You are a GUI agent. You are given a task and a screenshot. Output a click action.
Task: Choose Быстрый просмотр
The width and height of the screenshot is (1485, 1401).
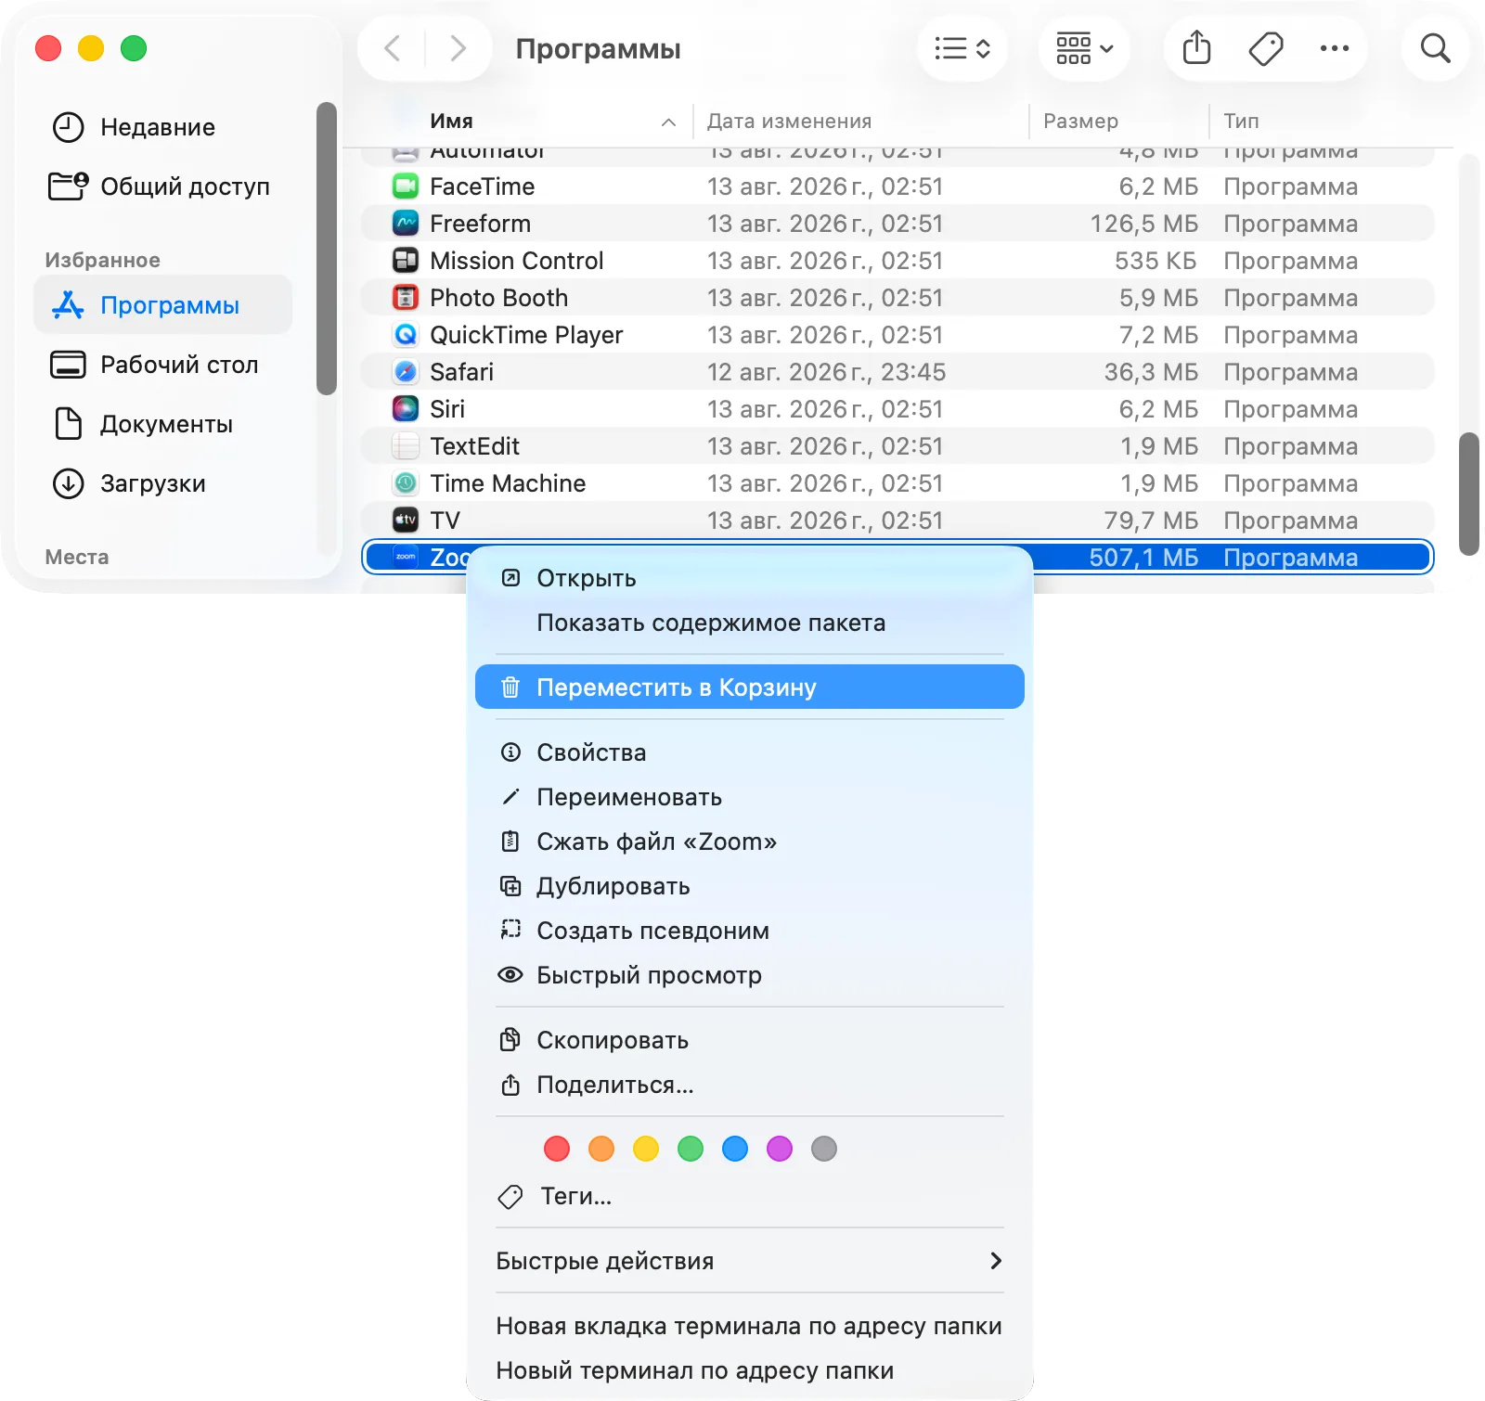[x=750, y=975]
